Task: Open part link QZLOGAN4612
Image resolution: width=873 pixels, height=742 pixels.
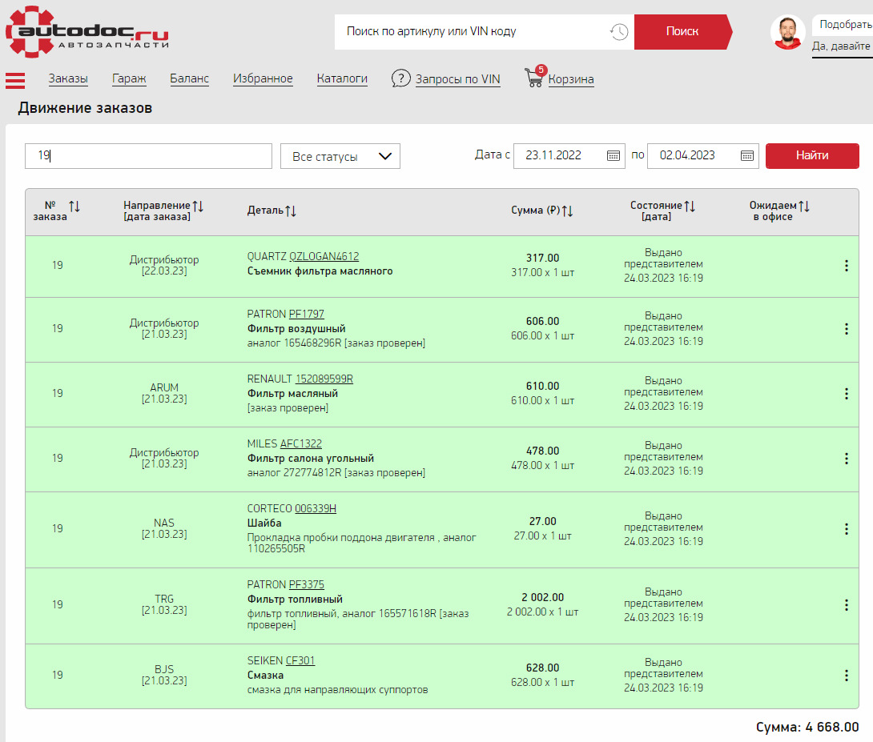Action: tap(324, 256)
